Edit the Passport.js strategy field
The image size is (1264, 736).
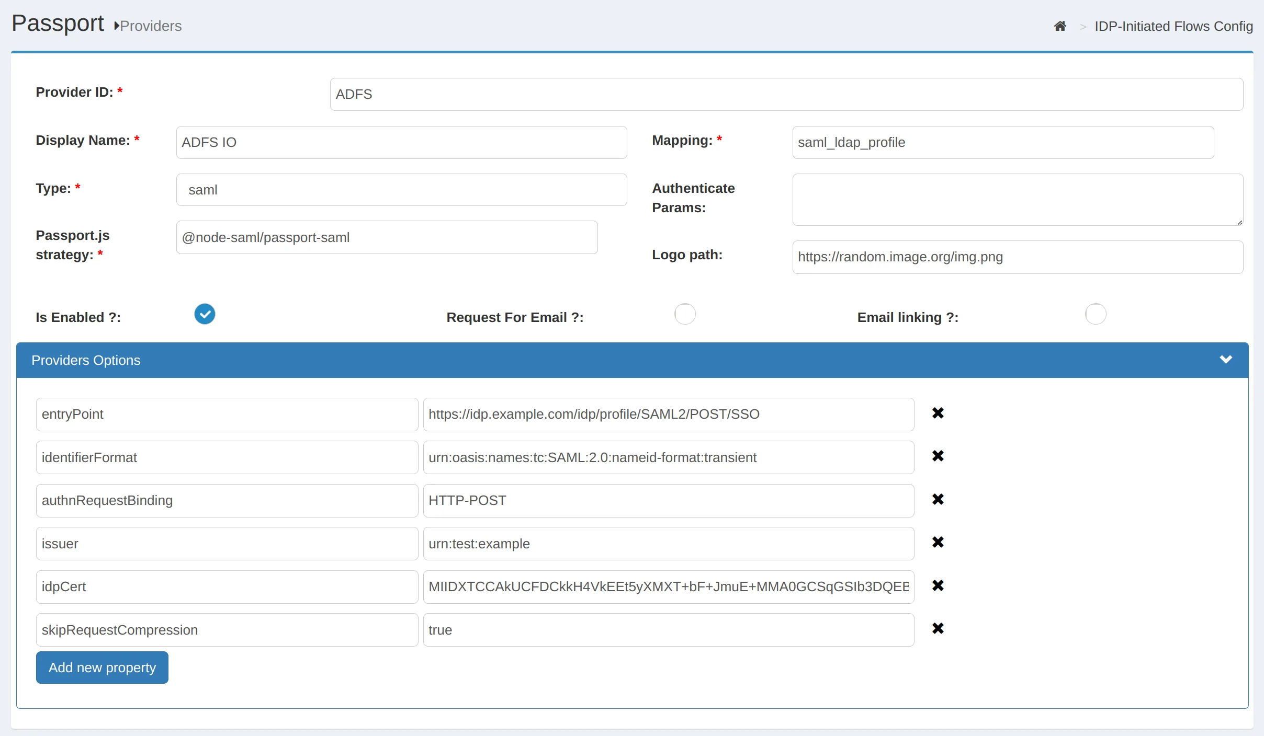[x=387, y=238]
